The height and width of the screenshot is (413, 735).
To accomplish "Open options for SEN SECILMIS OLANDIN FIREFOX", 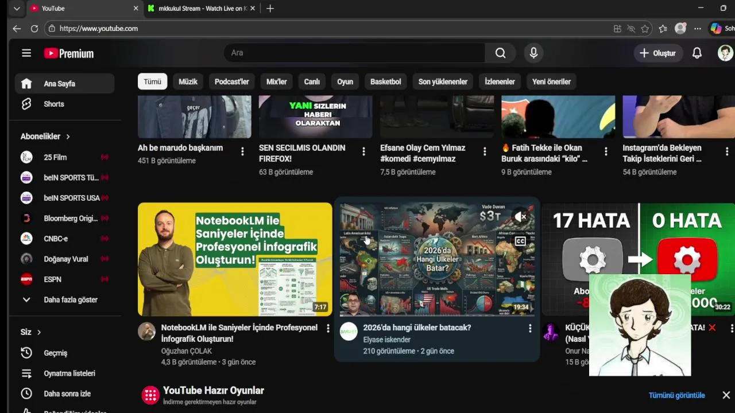I will (363, 151).
